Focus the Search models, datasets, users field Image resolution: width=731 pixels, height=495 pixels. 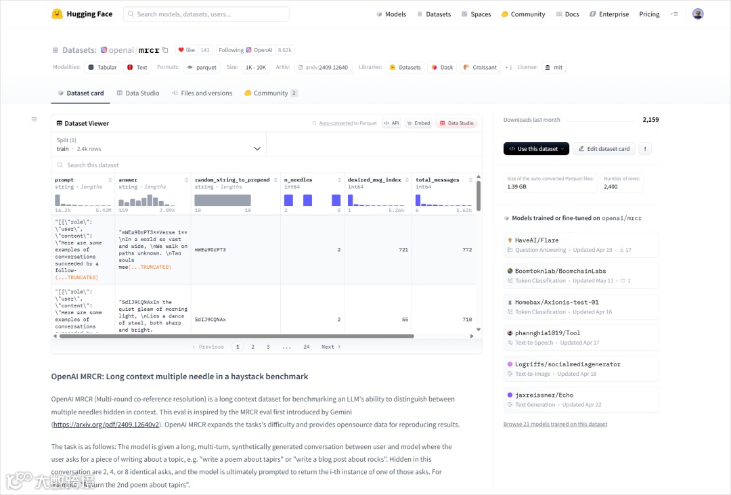tap(206, 14)
